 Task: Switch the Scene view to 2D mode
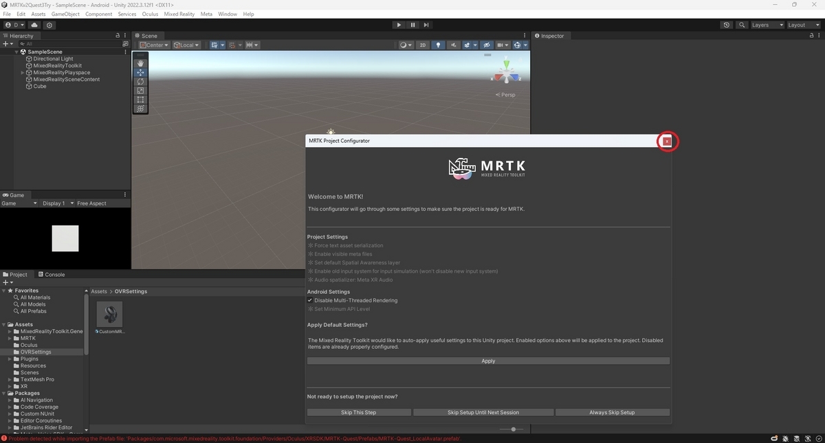point(422,45)
